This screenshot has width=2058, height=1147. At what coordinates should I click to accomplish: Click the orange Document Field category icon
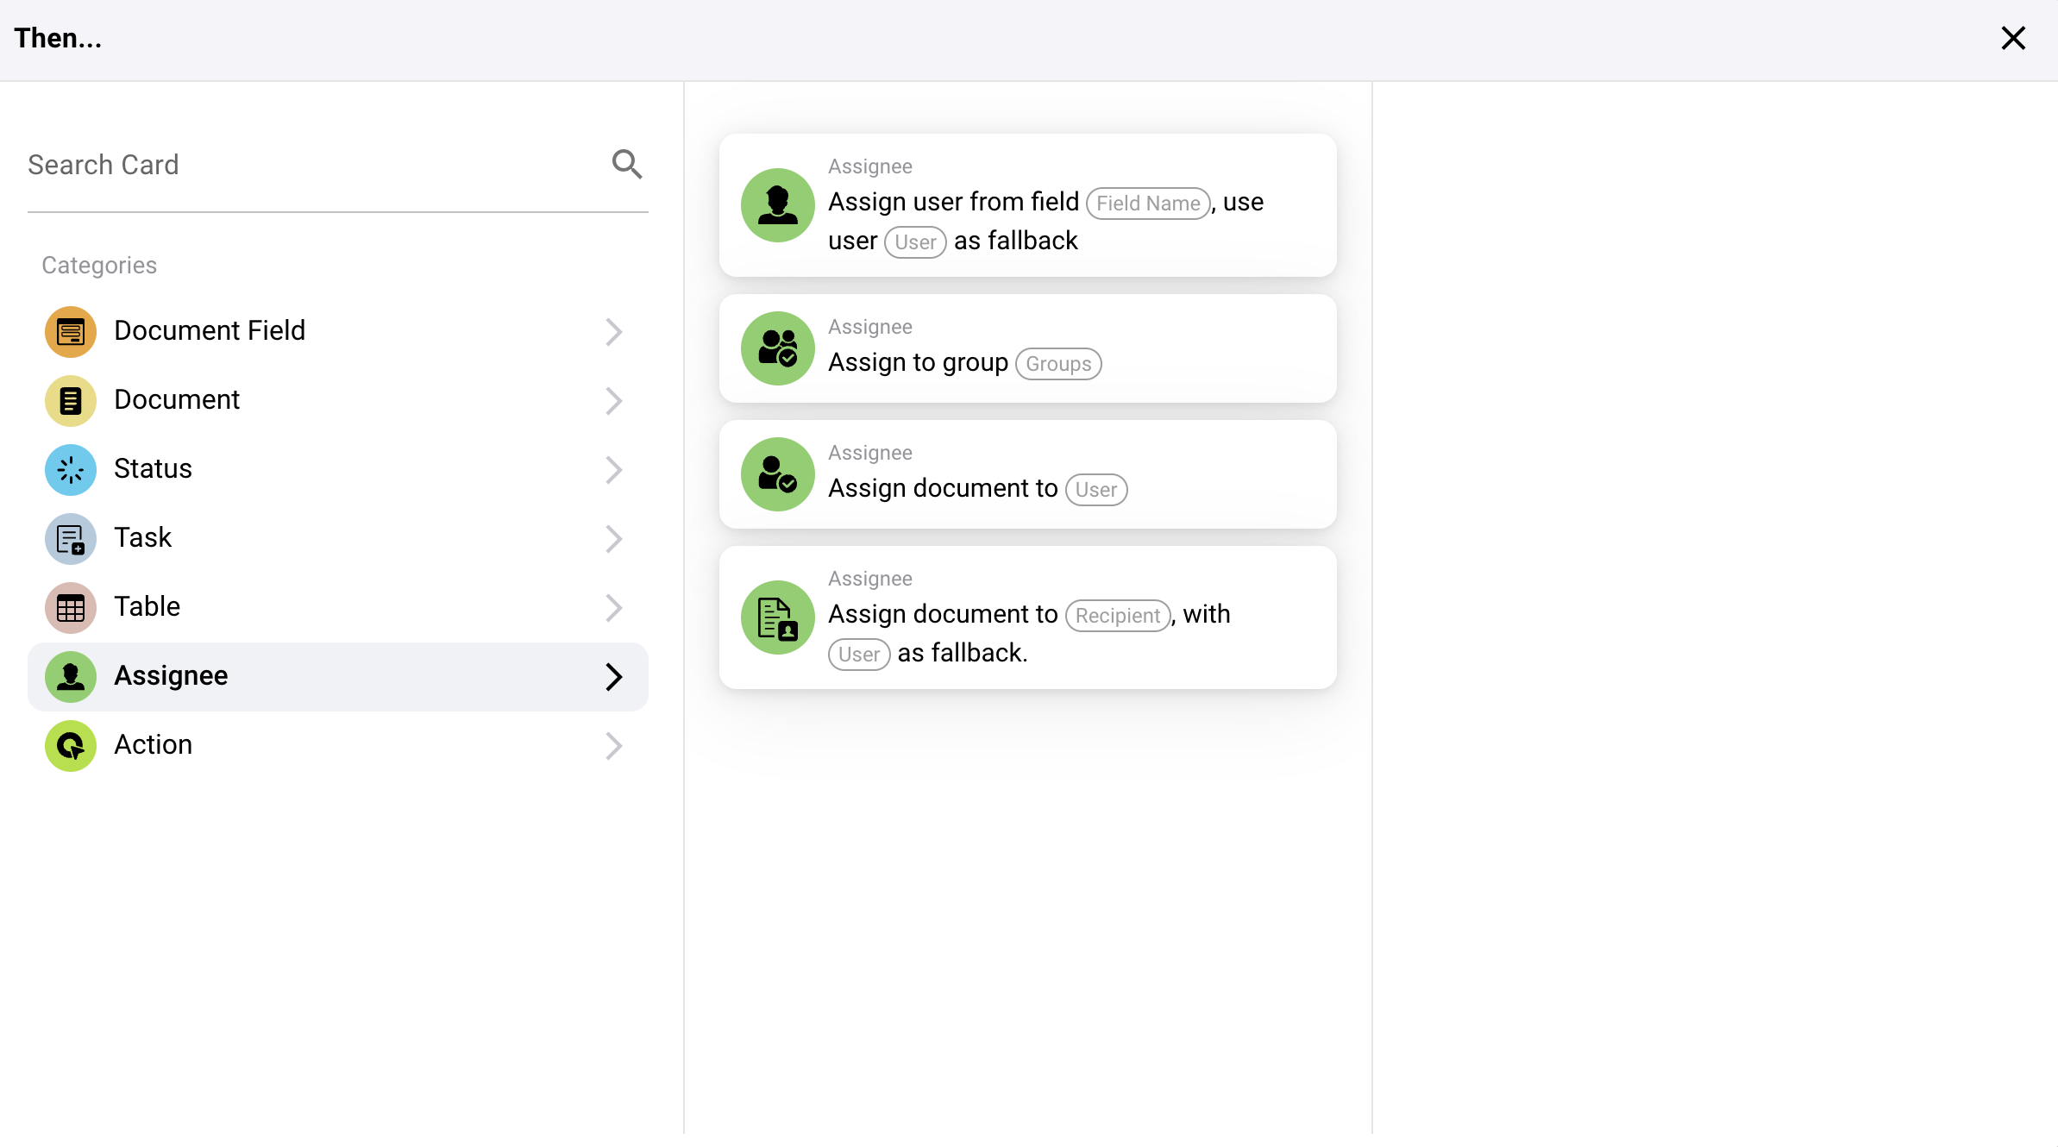71,331
